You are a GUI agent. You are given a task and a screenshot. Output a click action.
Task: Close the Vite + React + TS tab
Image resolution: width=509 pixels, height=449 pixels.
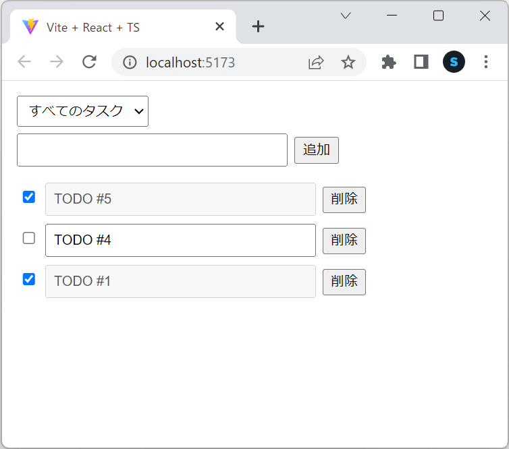220,26
